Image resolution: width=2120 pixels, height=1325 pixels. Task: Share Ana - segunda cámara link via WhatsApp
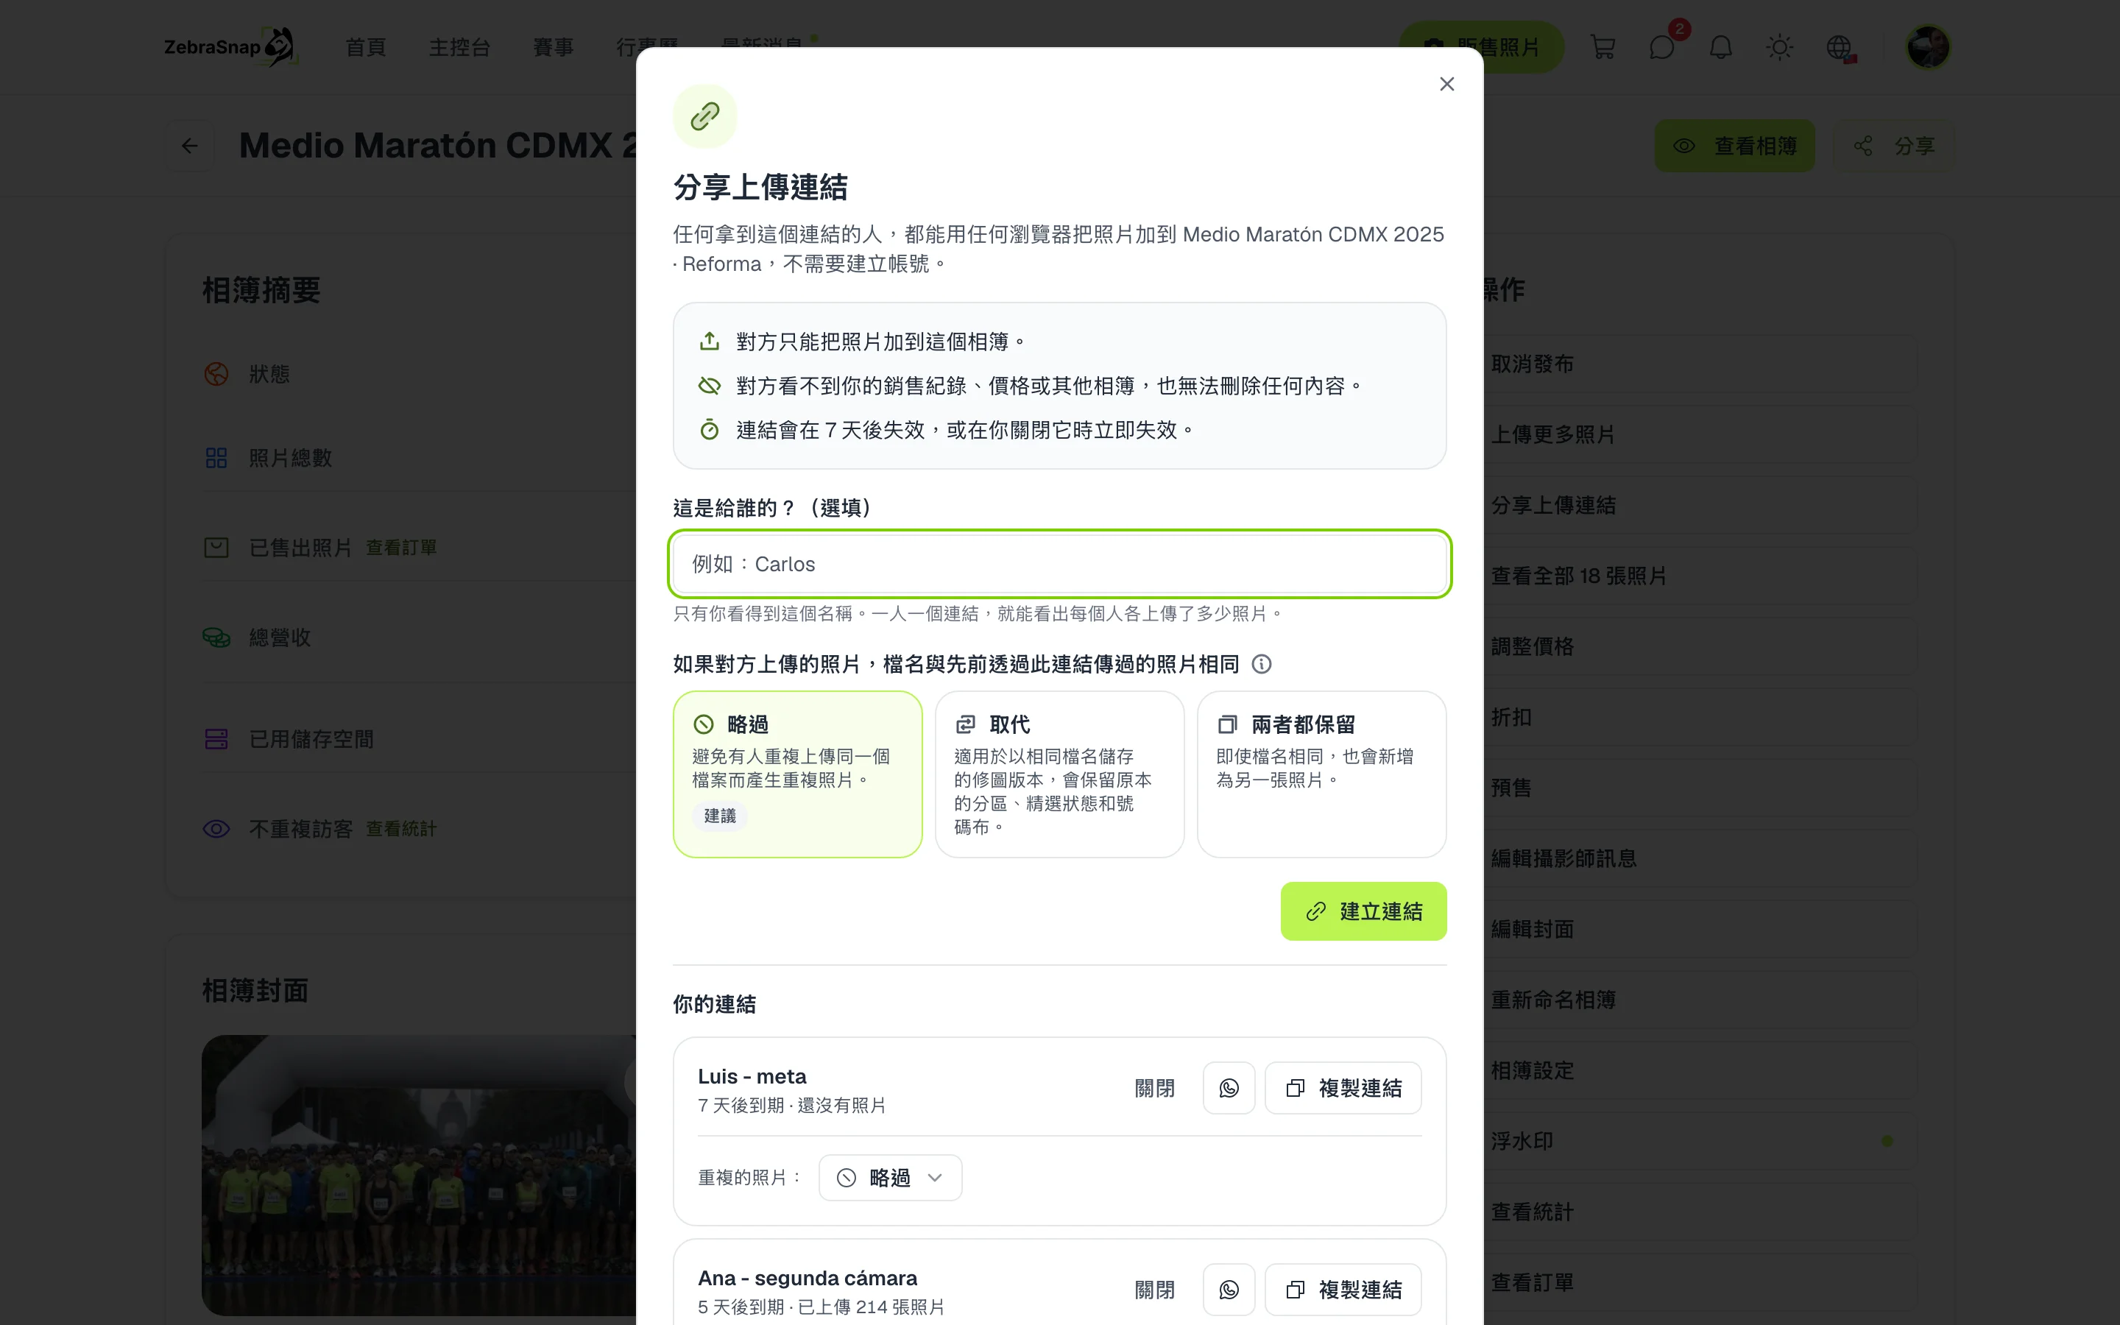[1229, 1289]
